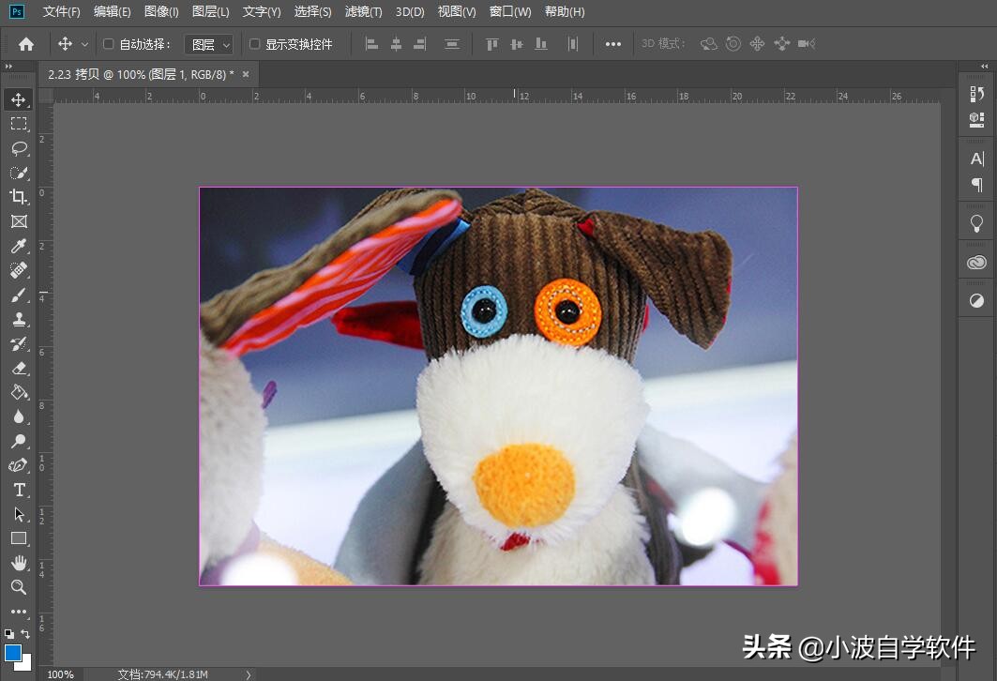Open the 帮助(H) menu
The width and height of the screenshot is (997, 681).
[x=565, y=11]
